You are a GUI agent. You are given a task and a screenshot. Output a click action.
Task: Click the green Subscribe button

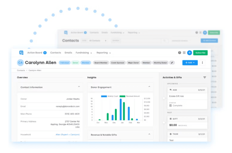pyautogui.click(x=200, y=53)
